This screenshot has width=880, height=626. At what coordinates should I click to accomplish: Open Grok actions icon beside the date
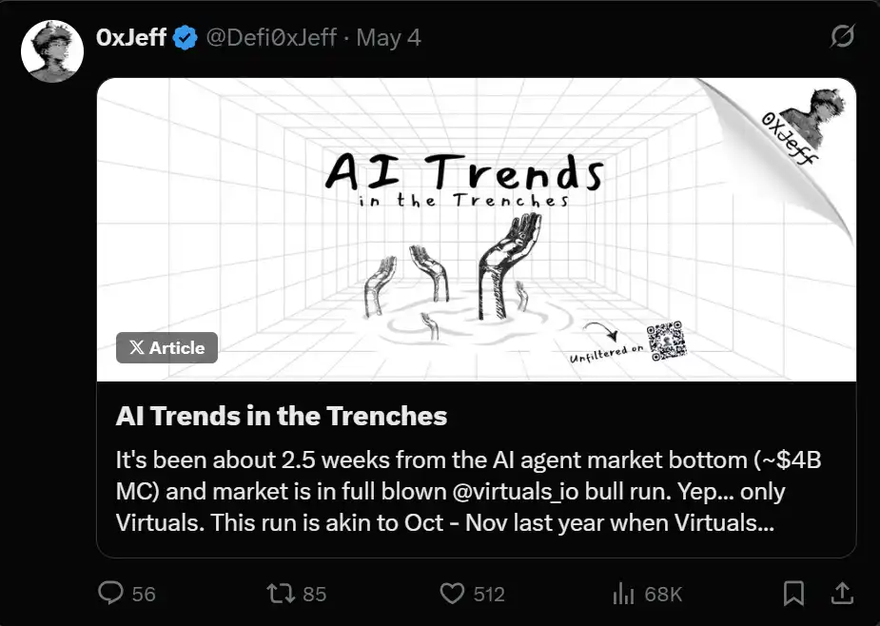(x=841, y=38)
